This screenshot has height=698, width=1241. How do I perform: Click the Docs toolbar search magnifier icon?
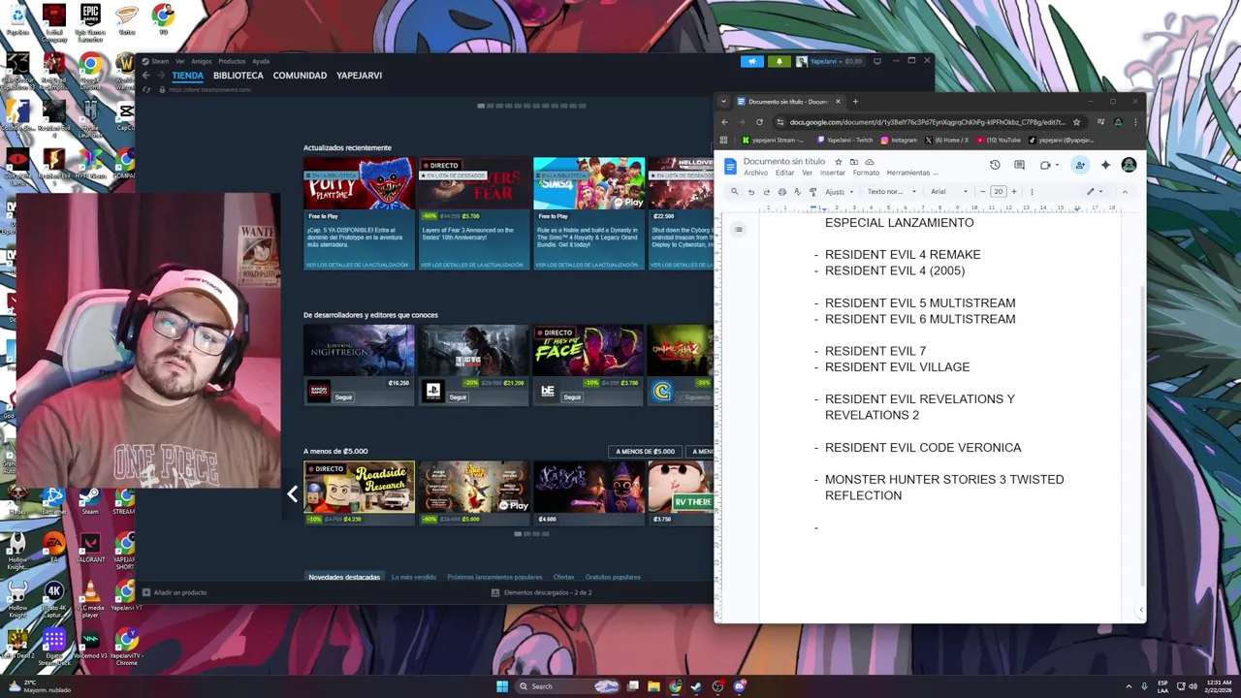click(734, 192)
